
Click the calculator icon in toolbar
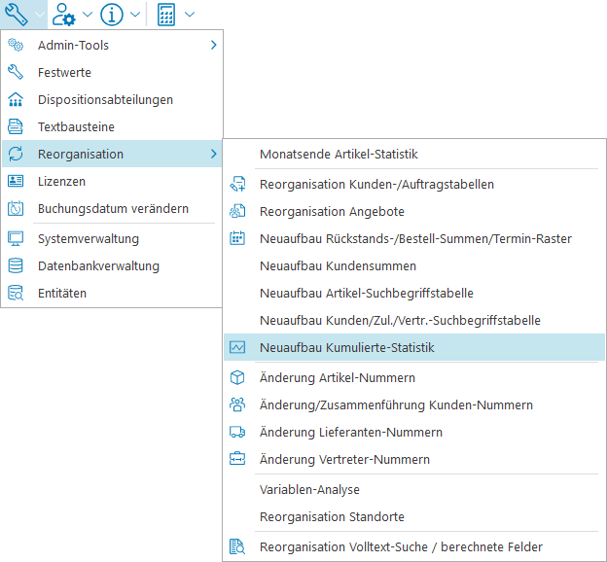(166, 15)
